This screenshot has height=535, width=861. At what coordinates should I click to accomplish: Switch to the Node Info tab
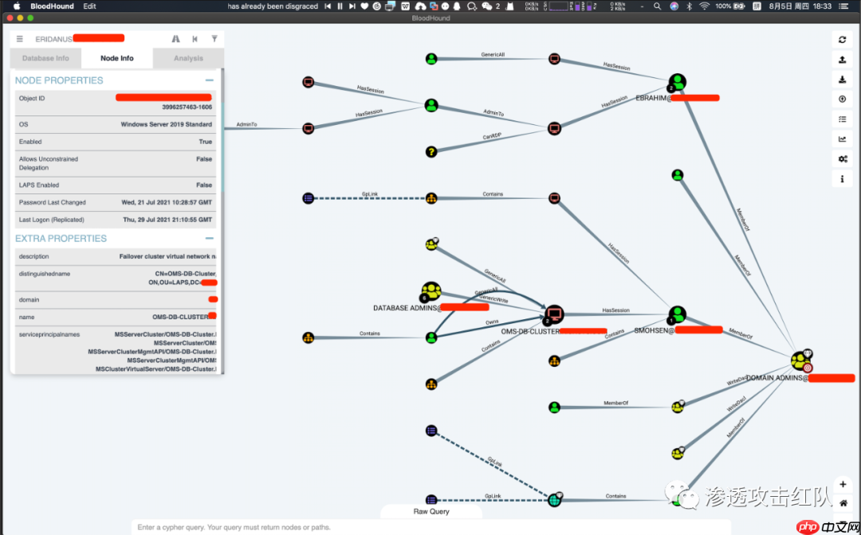click(x=117, y=58)
